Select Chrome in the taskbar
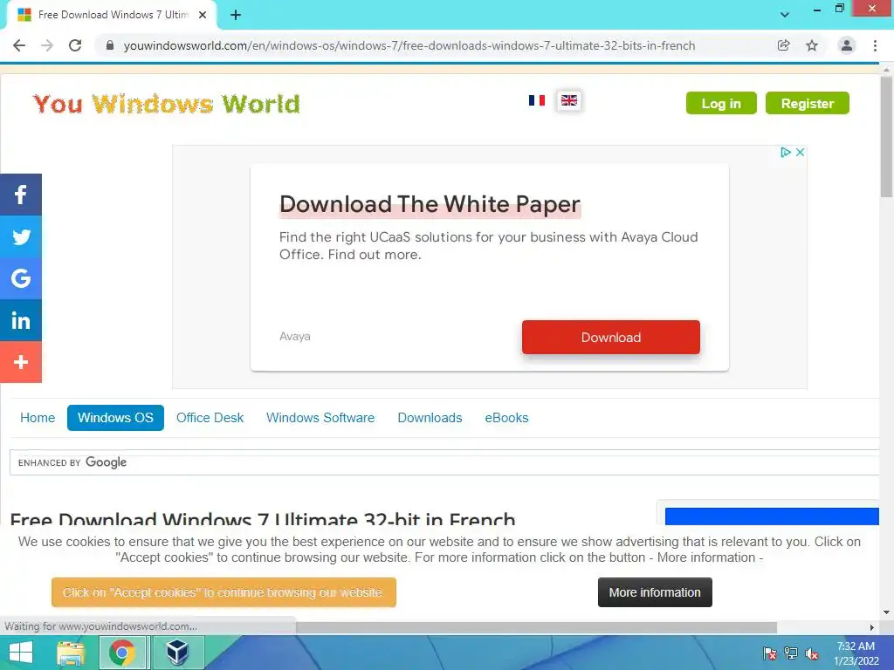This screenshot has width=894, height=670. tap(122, 653)
